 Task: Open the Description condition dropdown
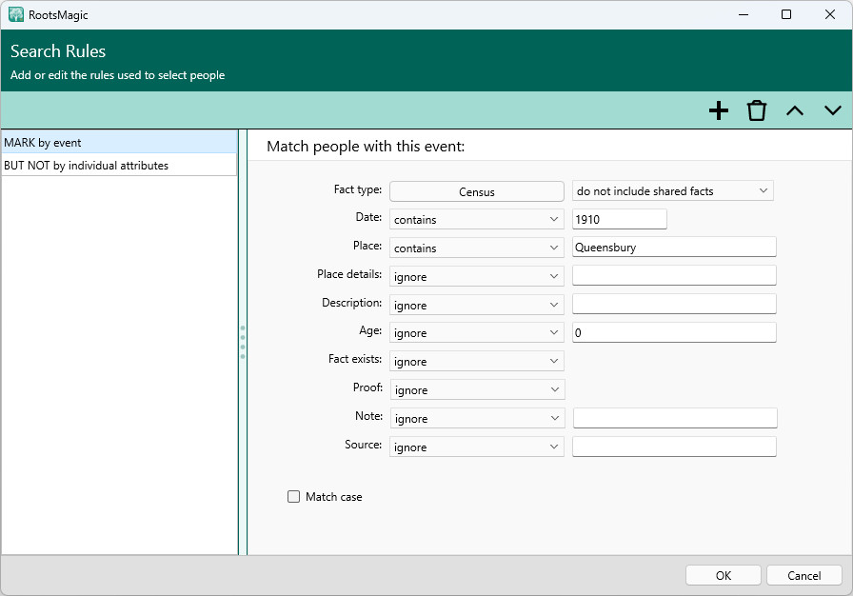[477, 305]
